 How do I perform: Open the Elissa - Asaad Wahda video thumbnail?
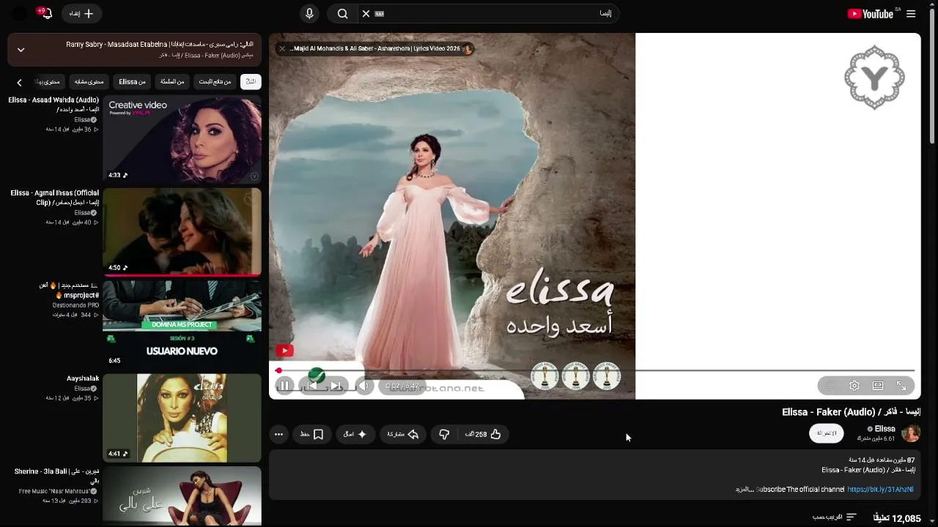click(182, 139)
